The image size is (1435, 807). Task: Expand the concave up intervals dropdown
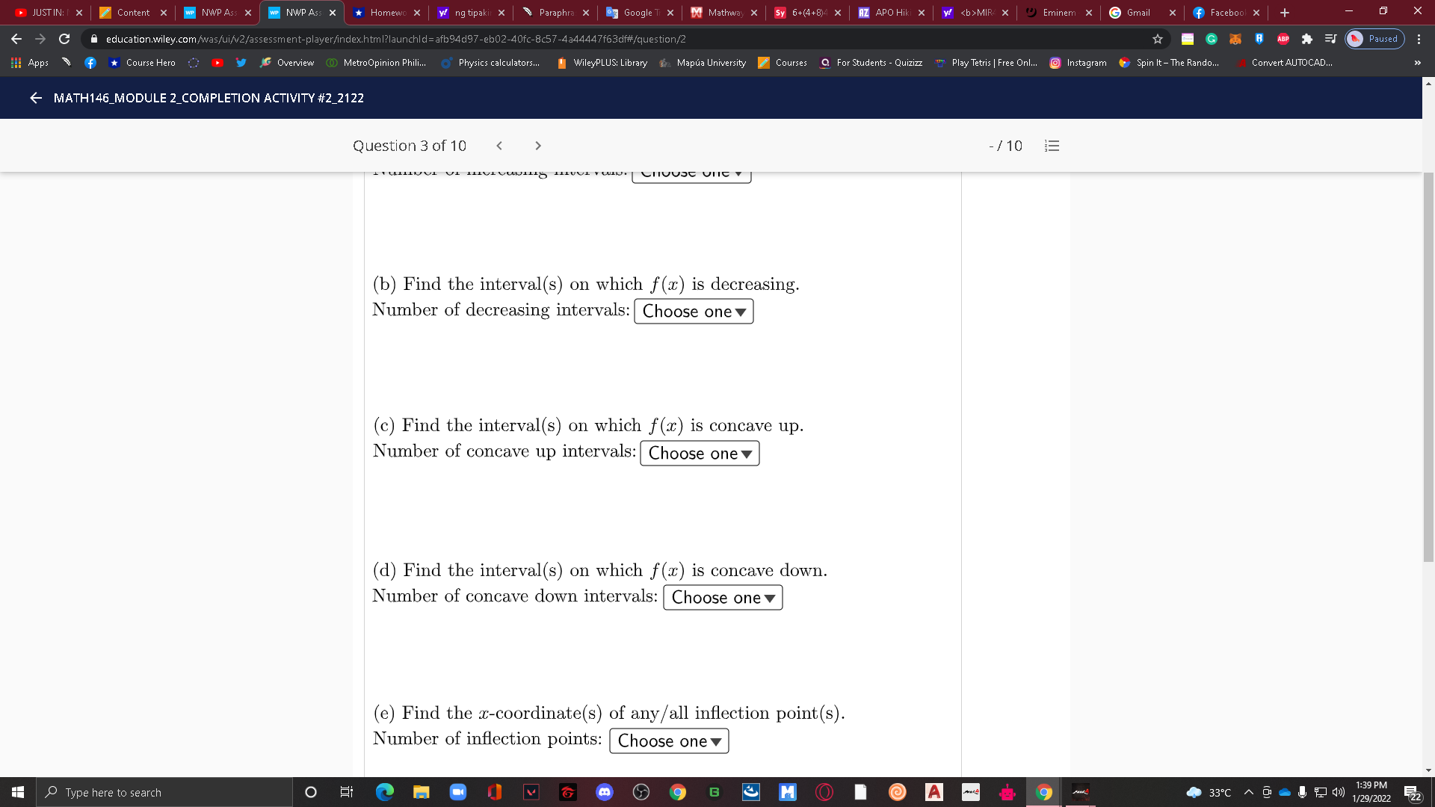(700, 454)
